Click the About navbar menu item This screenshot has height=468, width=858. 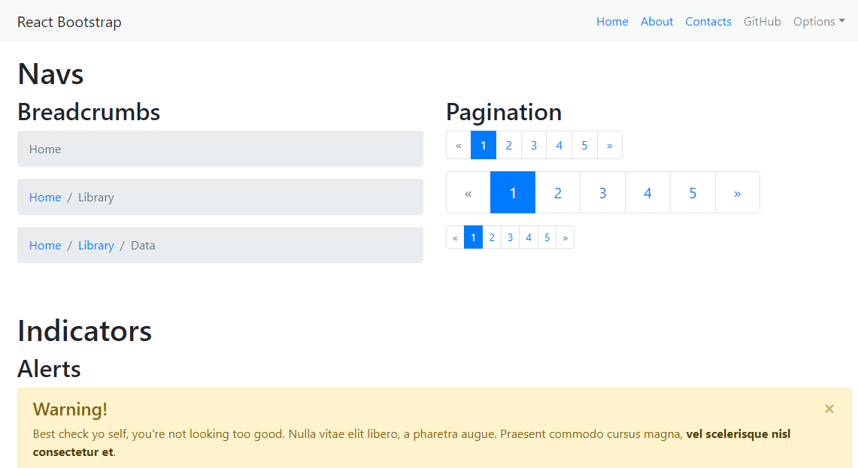pos(656,21)
